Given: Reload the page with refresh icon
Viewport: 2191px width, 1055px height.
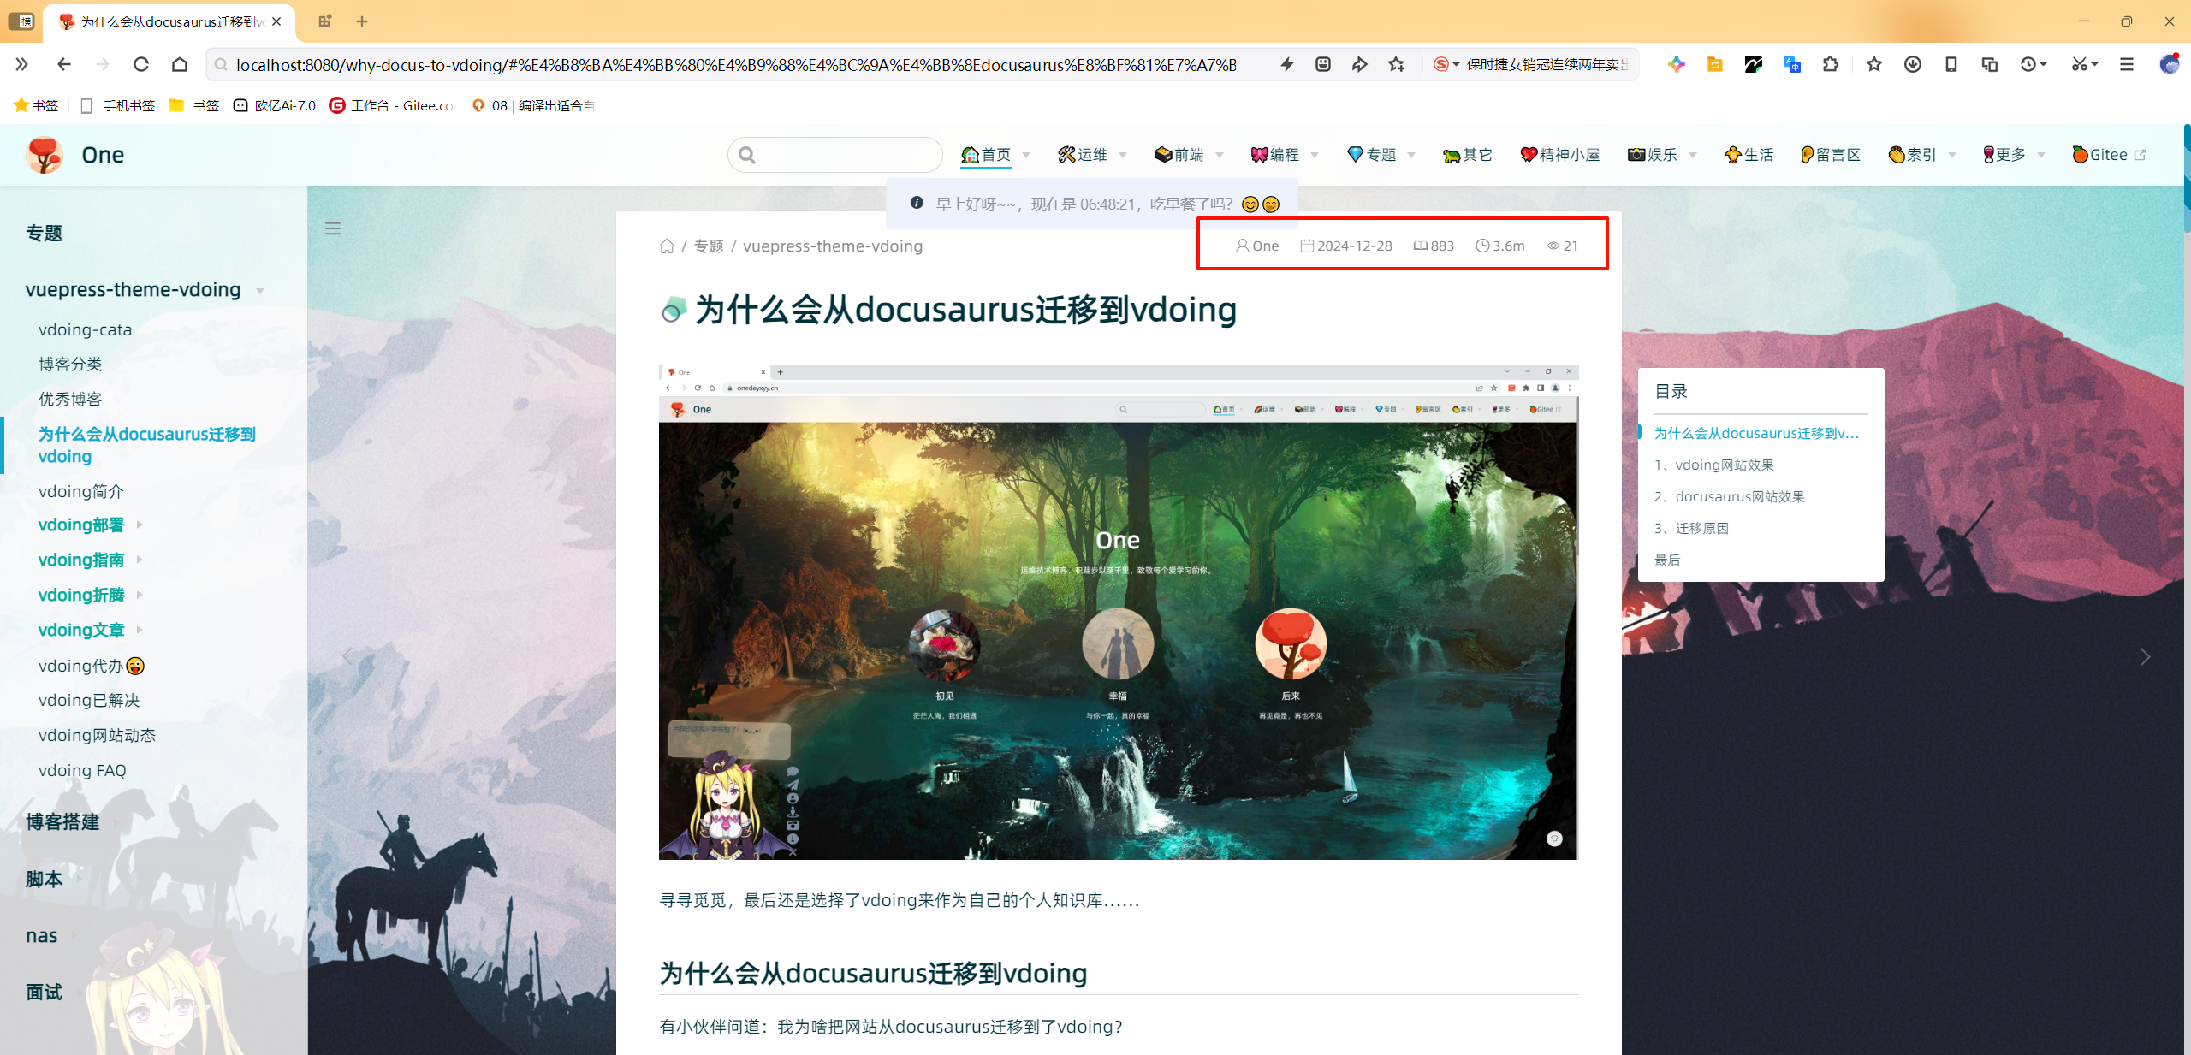Looking at the screenshot, I should [141, 64].
